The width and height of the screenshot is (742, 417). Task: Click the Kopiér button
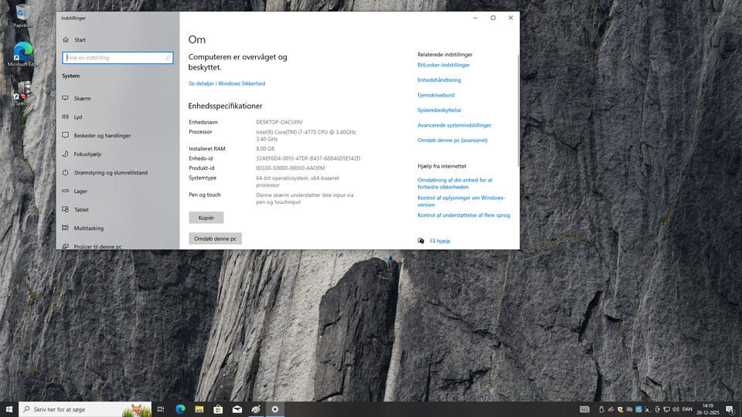(x=206, y=218)
